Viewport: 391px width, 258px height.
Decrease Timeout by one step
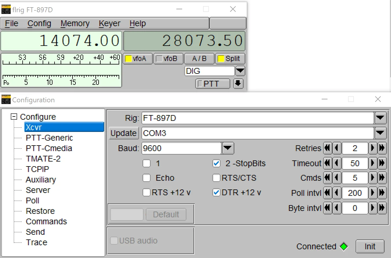click(336, 163)
